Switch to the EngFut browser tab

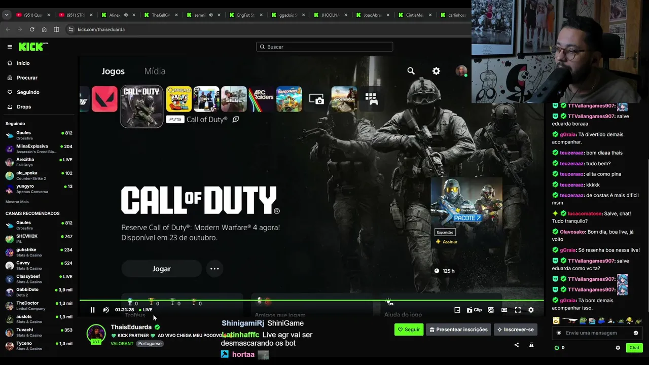coord(245,15)
